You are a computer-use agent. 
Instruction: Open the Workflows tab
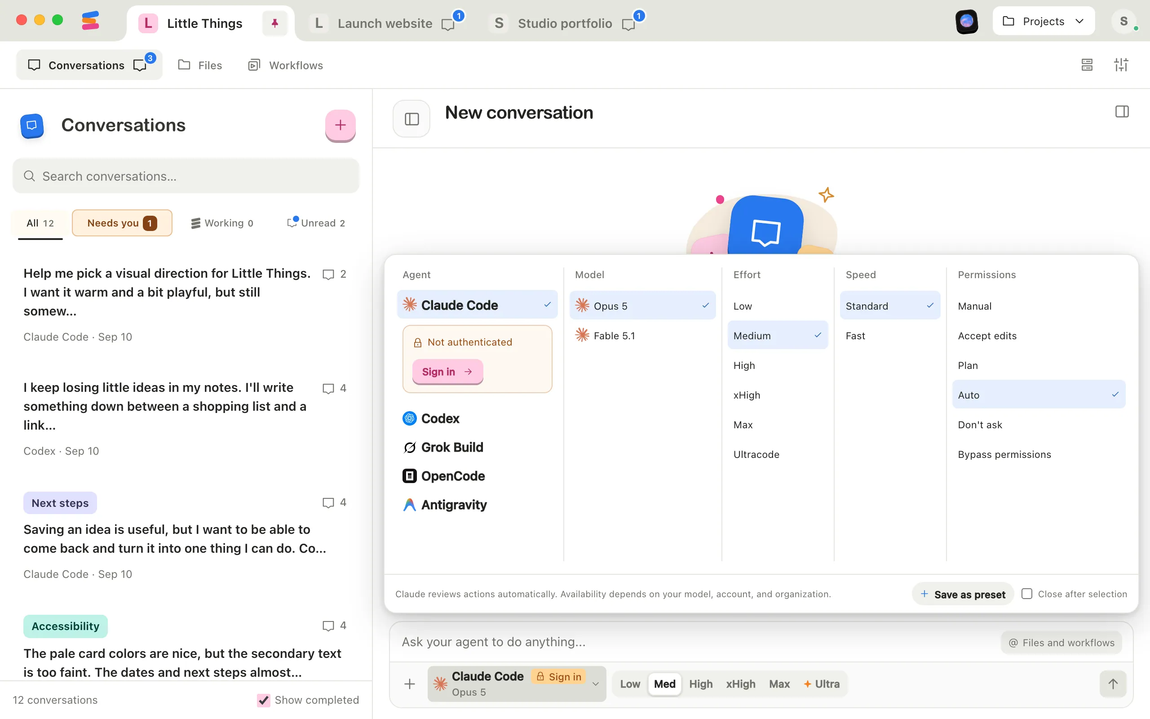[286, 65]
